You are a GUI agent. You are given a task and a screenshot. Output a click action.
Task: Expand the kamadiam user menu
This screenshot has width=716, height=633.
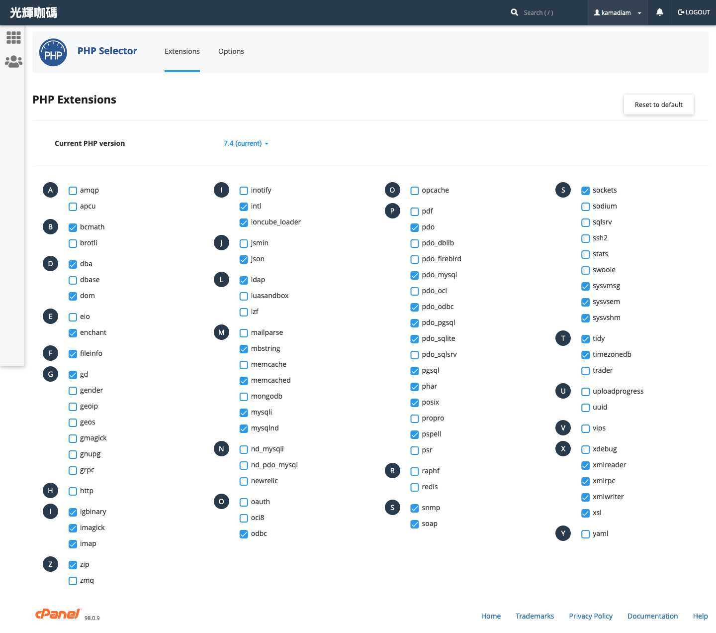618,13
